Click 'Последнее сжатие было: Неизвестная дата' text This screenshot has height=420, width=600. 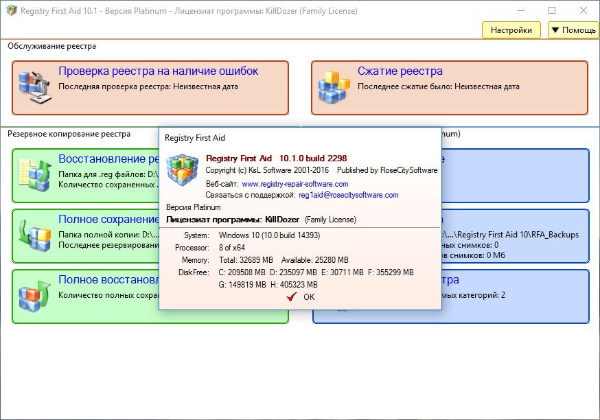[x=439, y=86]
